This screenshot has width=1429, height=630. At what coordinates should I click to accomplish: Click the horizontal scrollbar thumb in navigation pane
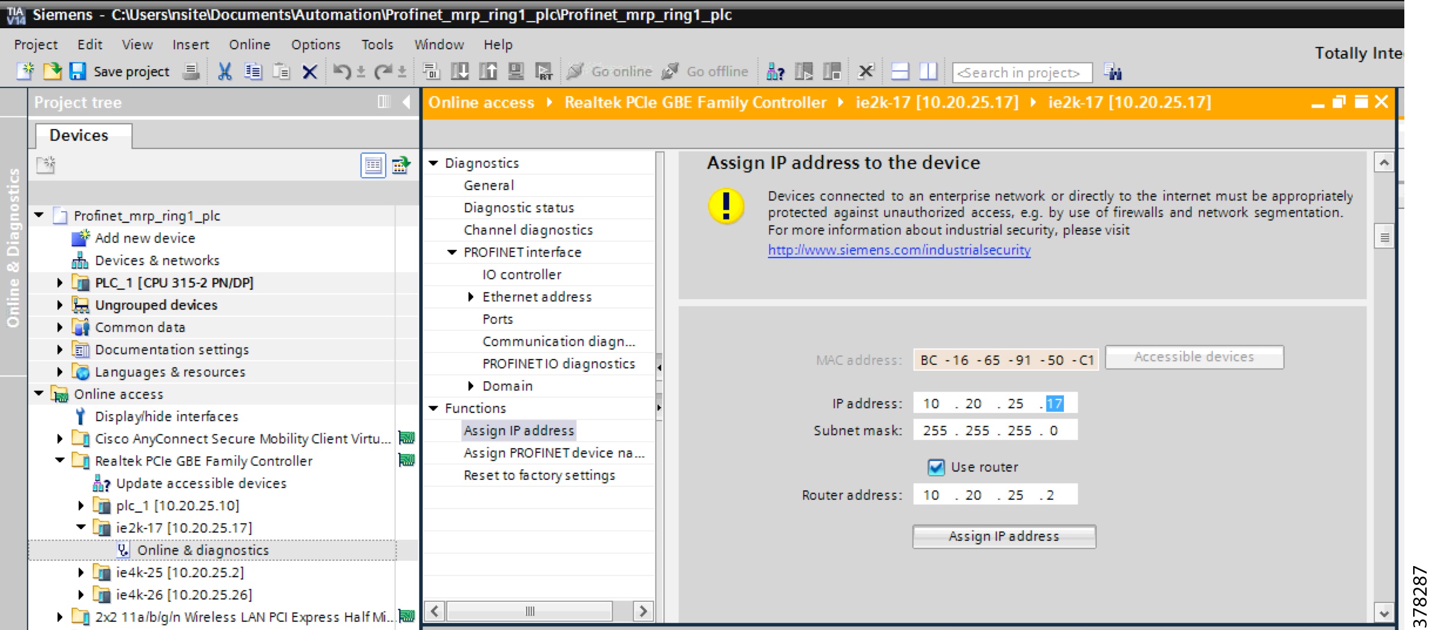(x=530, y=611)
